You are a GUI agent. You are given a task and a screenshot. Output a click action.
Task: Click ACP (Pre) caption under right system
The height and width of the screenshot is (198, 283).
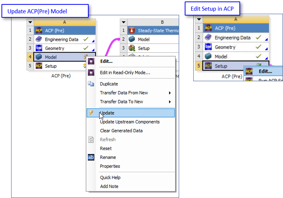[x=232, y=76]
